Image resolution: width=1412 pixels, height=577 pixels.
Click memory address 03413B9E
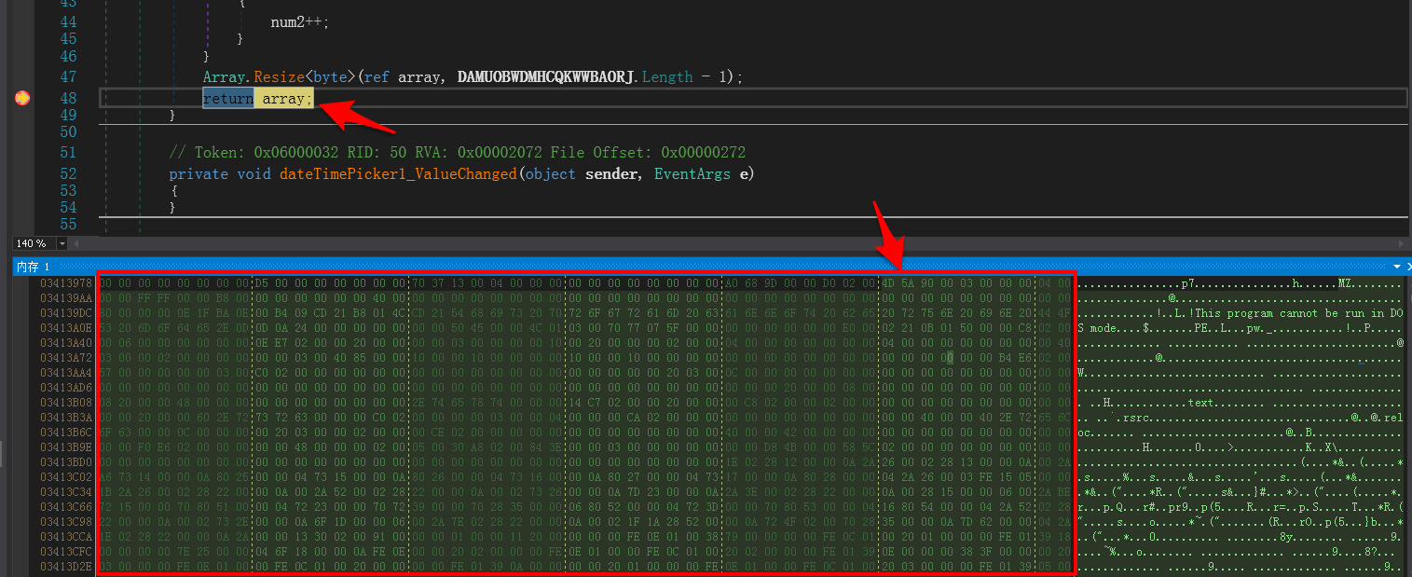coord(66,447)
